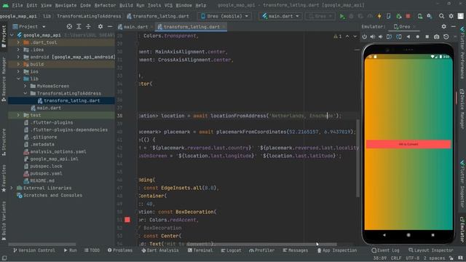The image size is (466, 262).
Task: Expand the android folder
Action: click(18, 57)
